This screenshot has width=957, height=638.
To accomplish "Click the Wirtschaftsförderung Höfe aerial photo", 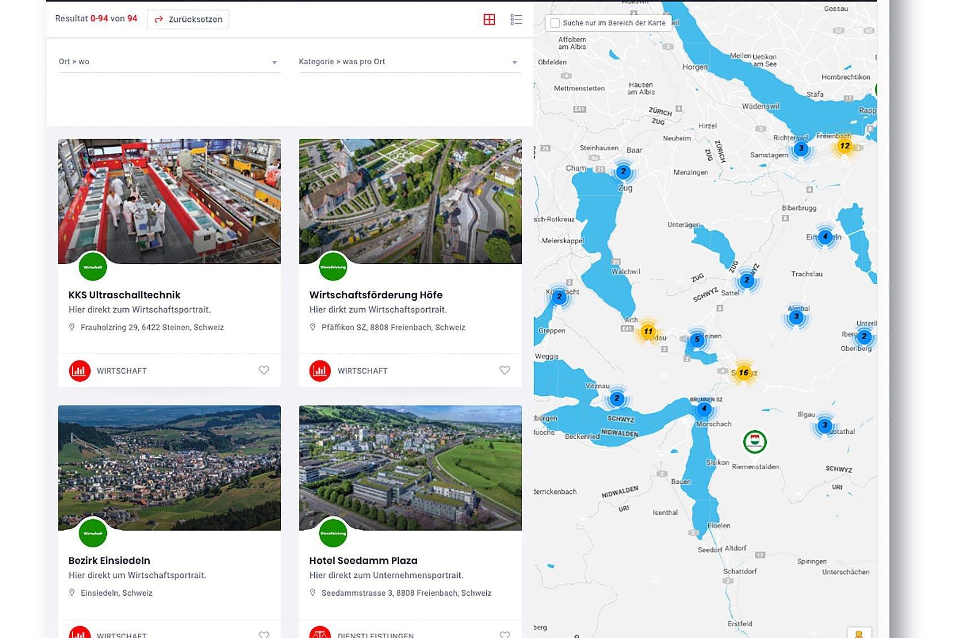I will click(x=410, y=201).
